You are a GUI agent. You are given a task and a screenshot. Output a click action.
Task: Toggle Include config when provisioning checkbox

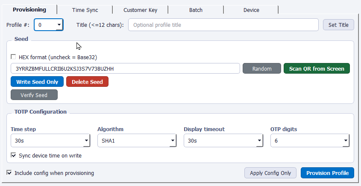click(x=9, y=173)
